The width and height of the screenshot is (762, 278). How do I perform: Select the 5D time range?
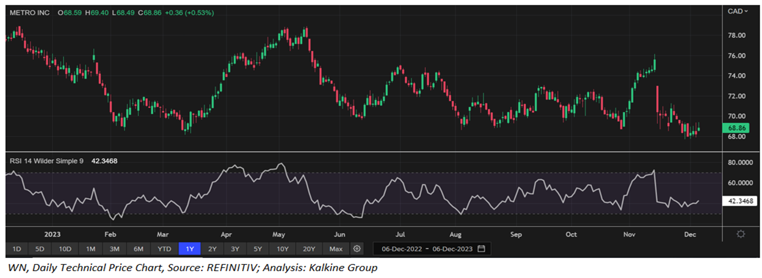tap(40, 249)
